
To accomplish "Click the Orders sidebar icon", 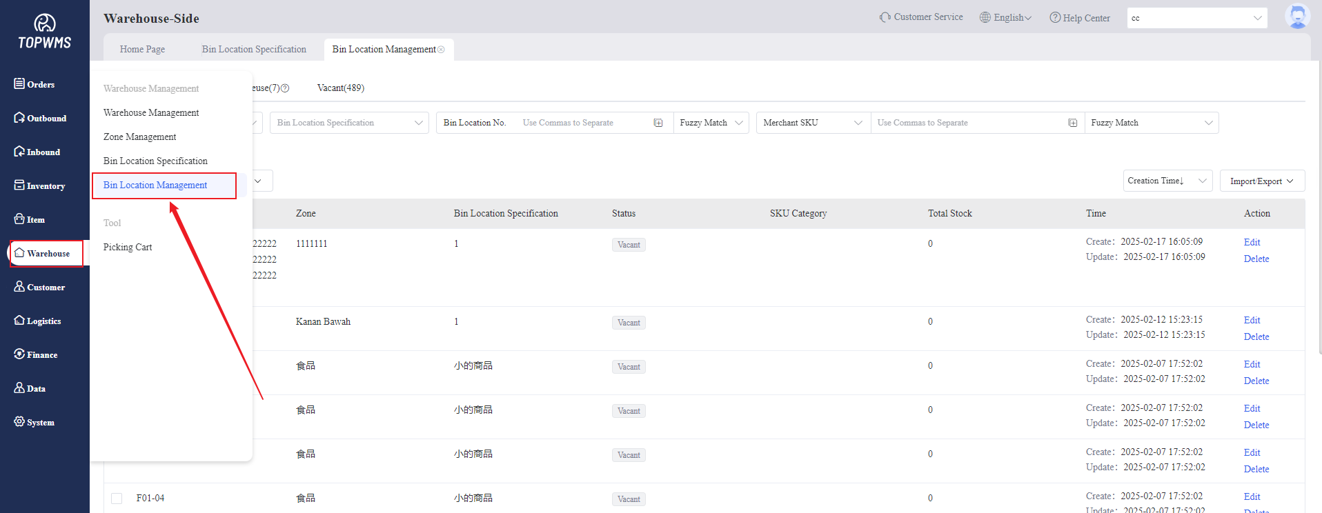I will click(19, 83).
